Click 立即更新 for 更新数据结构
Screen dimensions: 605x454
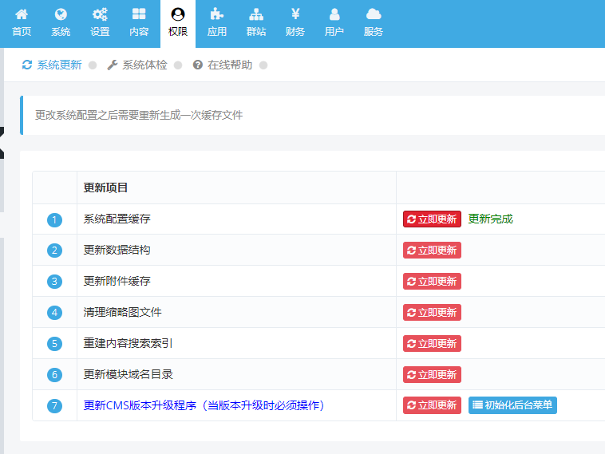pyautogui.click(x=432, y=251)
